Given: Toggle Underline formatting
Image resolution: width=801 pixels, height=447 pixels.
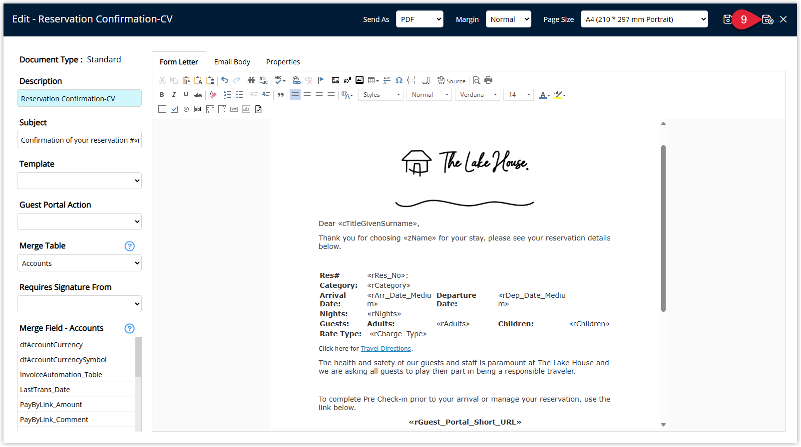Looking at the screenshot, I should pos(186,95).
